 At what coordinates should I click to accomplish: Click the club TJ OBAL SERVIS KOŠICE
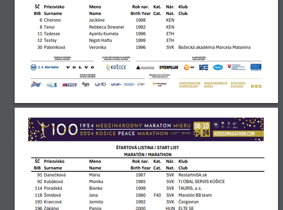201,181
